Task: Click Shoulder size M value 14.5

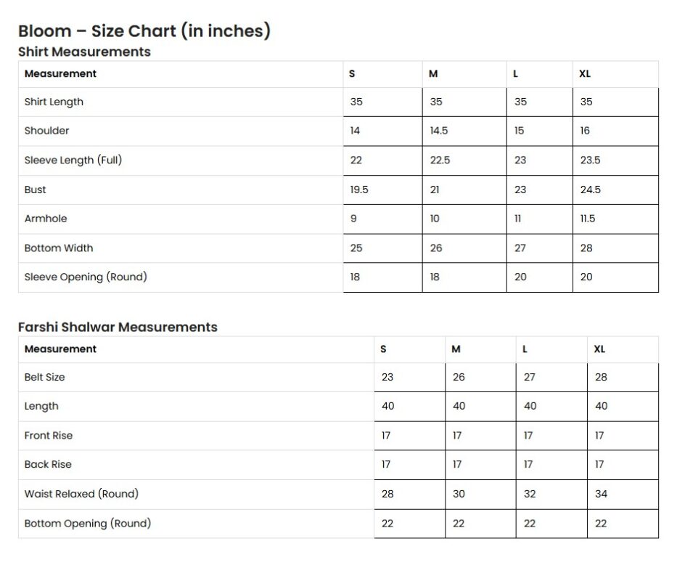Action: tap(439, 131)
